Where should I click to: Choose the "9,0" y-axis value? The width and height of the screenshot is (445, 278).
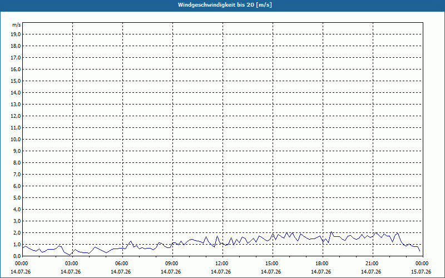pos(17,151)
